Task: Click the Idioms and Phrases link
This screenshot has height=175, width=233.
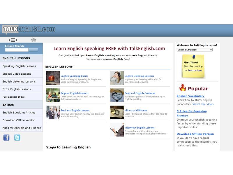Action: [x=136, y=111]
